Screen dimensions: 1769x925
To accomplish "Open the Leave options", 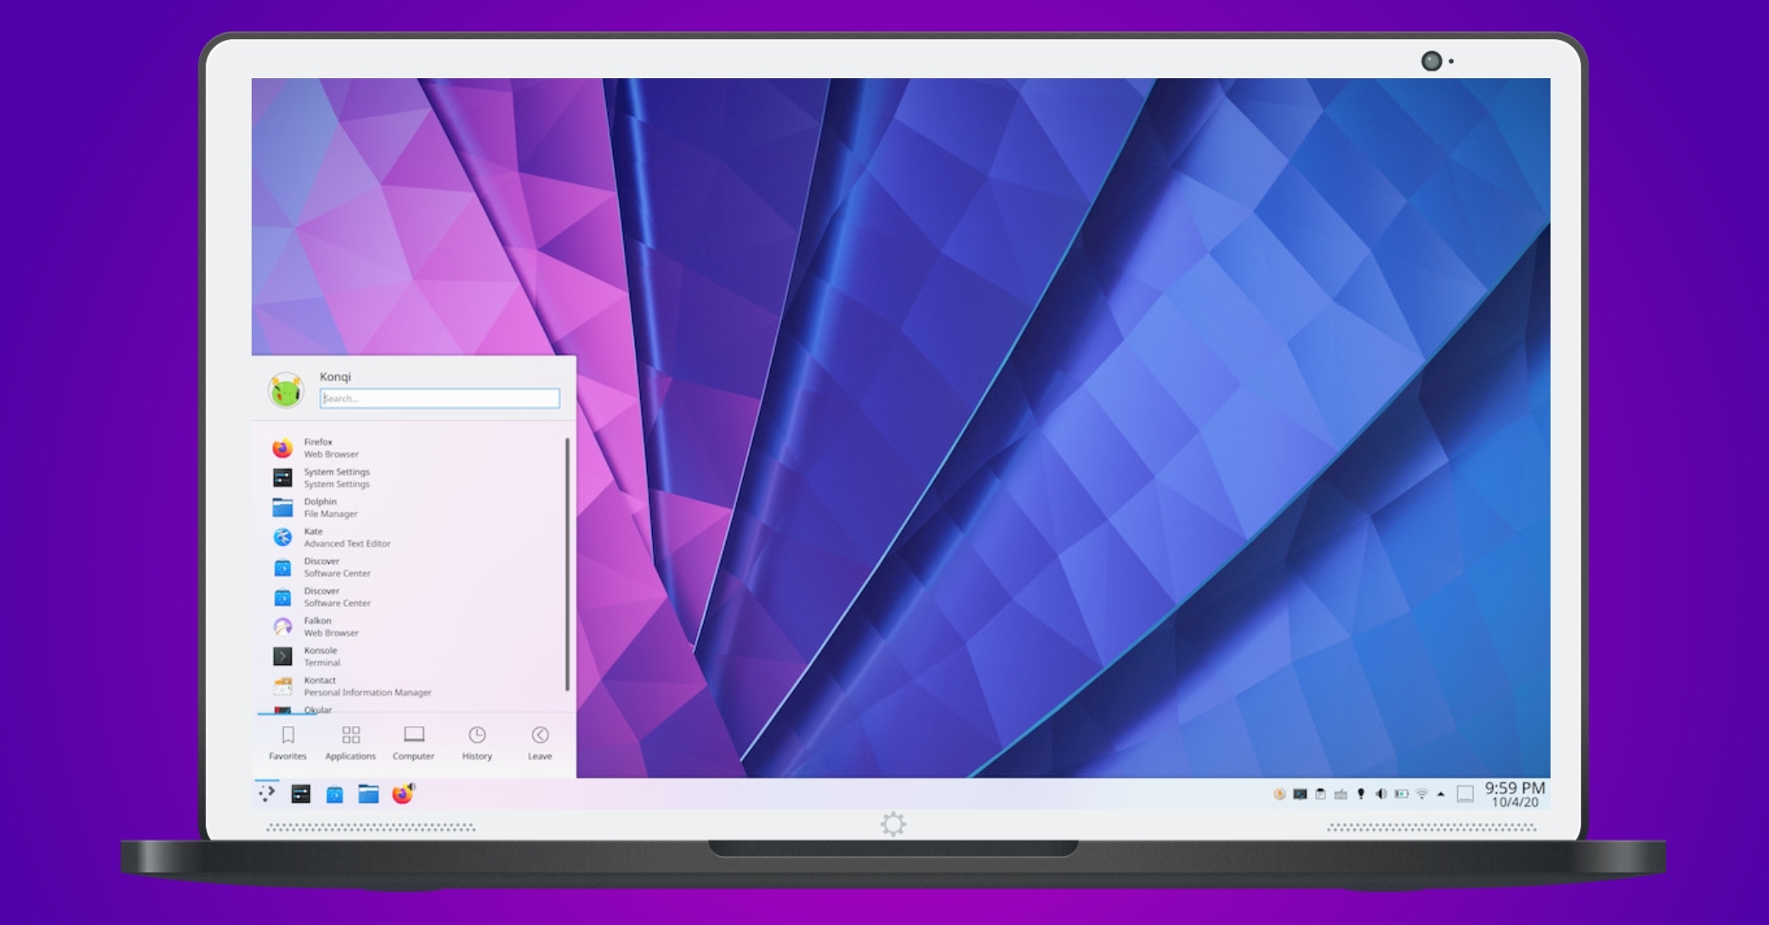I will tap(540, 741).
